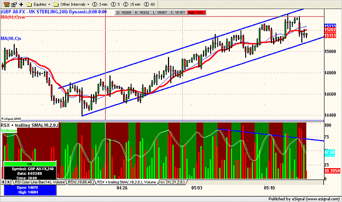342x202 pixels.
Task: Click the 15151 last price marker
Action: pos(330,36)
